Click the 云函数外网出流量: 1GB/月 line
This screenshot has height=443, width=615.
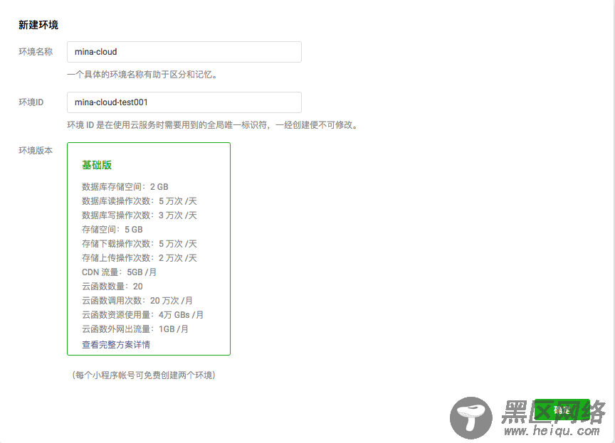tap(135, 329)
